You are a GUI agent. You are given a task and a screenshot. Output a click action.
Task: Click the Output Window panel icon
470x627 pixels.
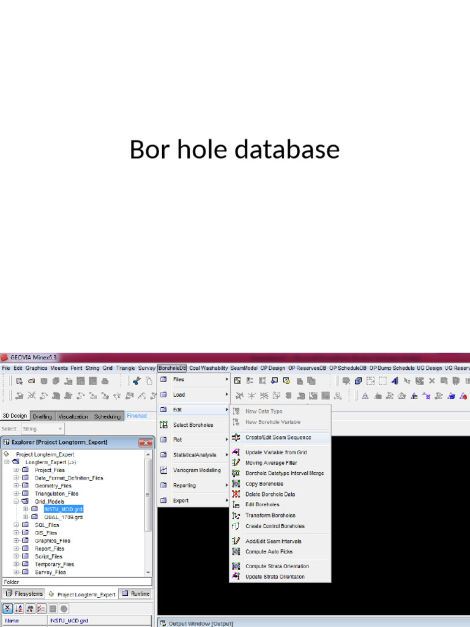pyautogui.click(x=163, y=623)
